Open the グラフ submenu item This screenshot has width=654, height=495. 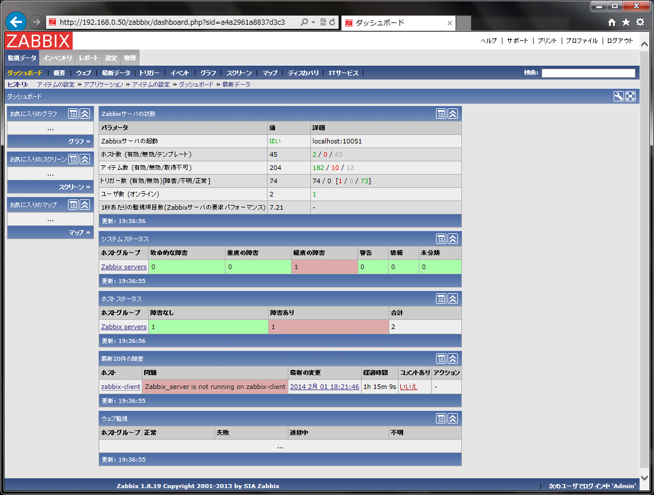208,73
